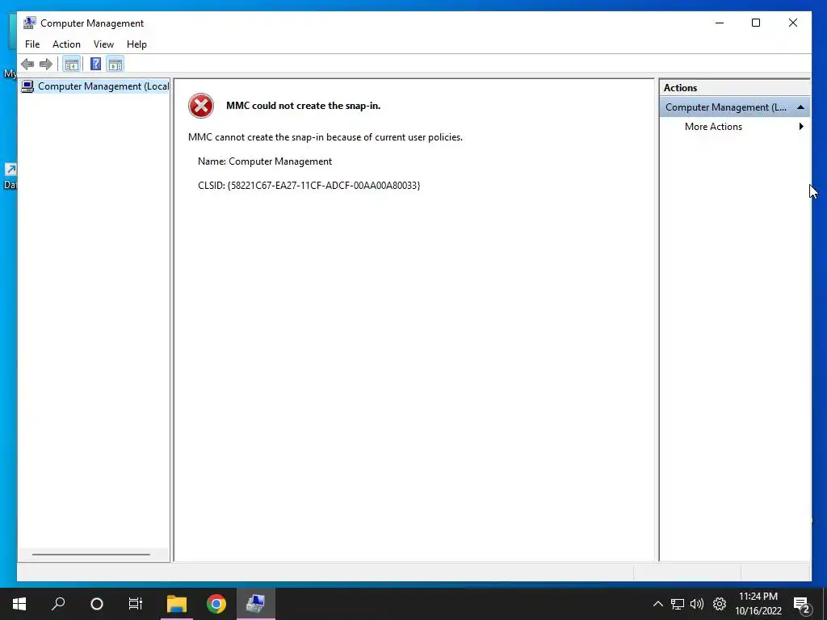Open the View menu
The image size is (827, 620).
pos(103,44)
